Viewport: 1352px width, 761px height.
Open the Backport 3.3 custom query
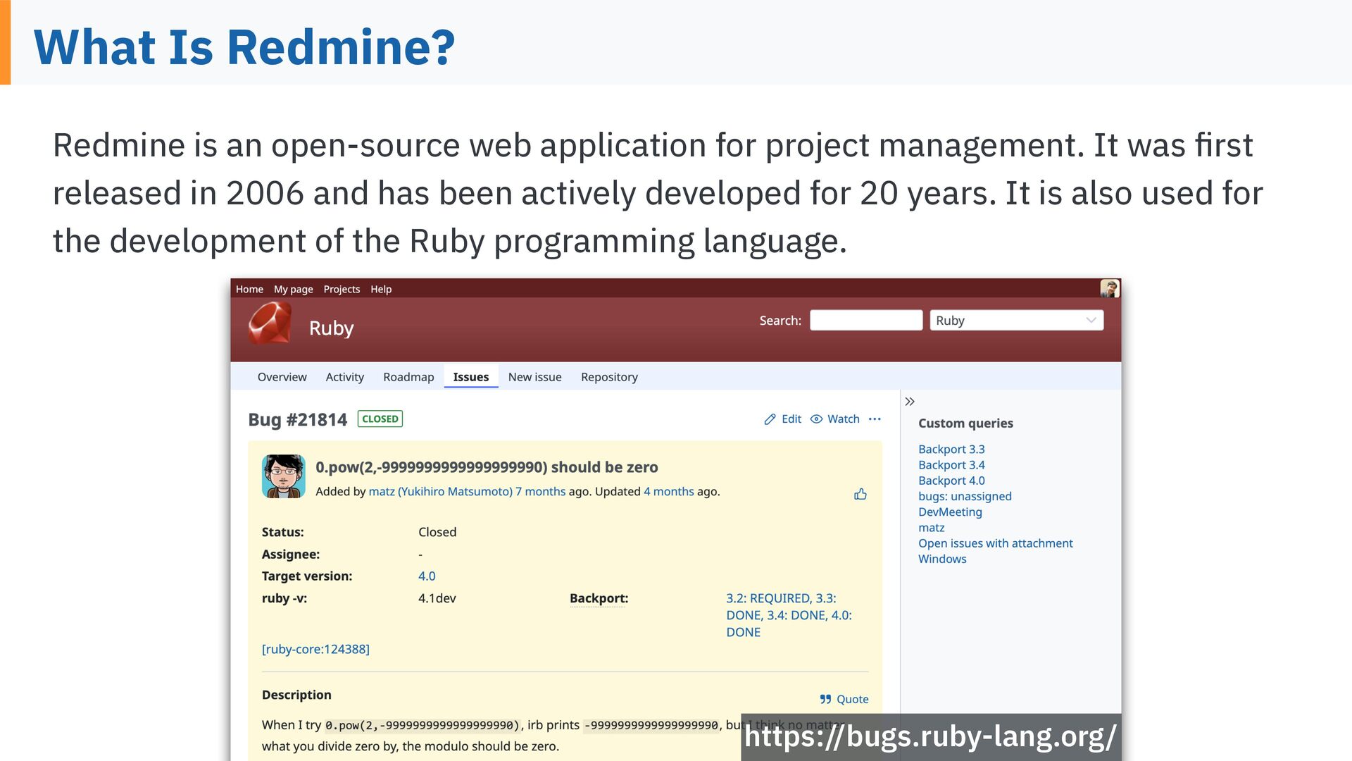point(951,449)
